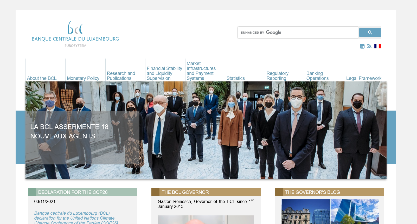The width and height of the screenshot is (417, 224).
Task: Open Financial Stability and Liquidity Supervision
Action: click(164, 73)
